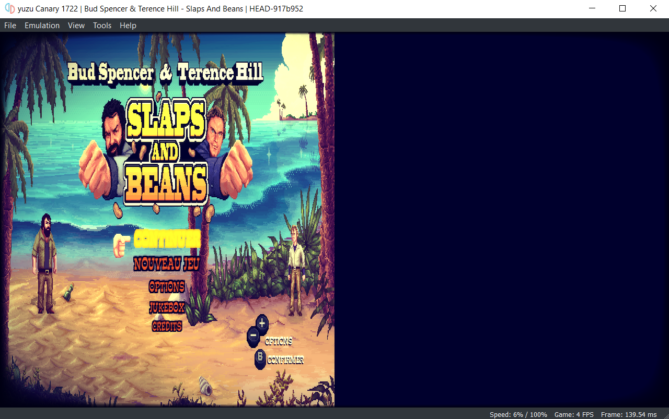The width and height of the screenshot is (669, 419).
Task: Click the Game: 4 FPS status entry
Action: click(574, 414)
